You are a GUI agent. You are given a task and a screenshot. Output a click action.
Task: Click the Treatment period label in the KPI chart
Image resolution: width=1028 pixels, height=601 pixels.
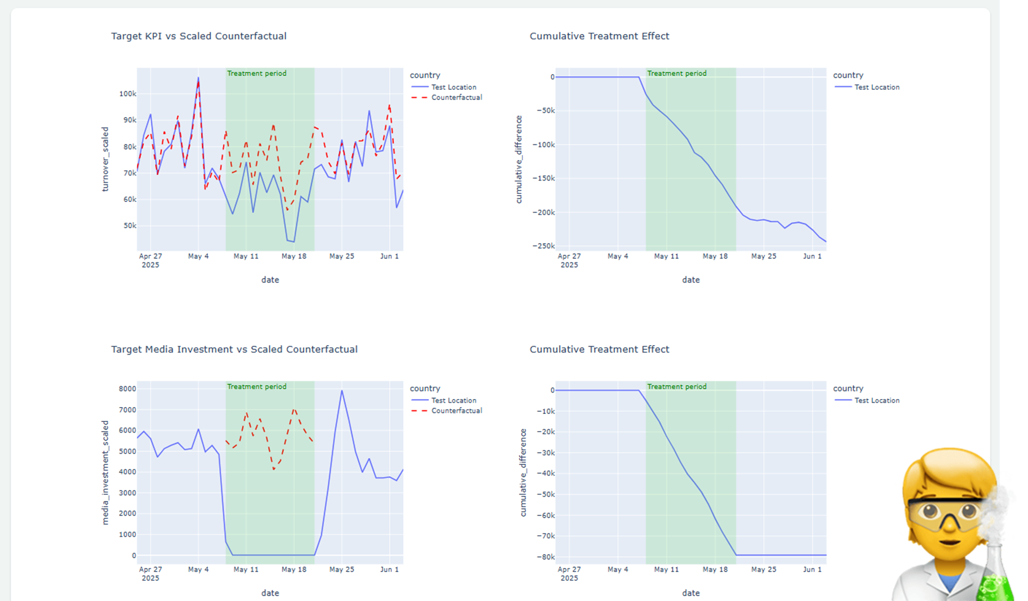257,73
